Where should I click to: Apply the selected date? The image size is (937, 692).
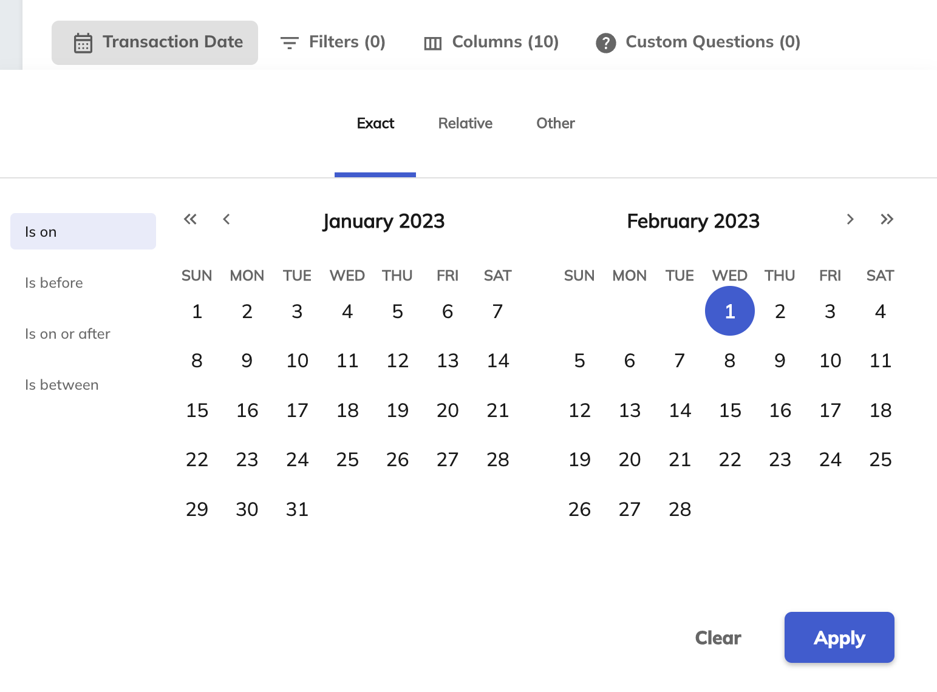pos(839,637)
